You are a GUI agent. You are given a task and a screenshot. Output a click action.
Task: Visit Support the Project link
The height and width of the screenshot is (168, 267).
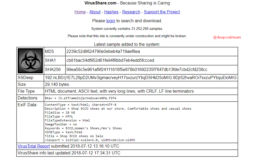click(162, 12)
